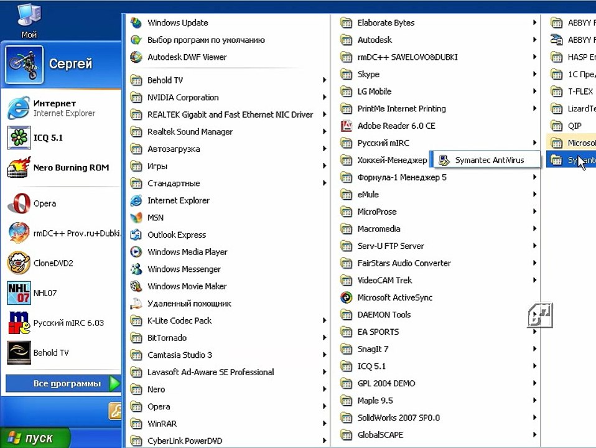Screen dimensions: 596x448
Task: Launch Symantec AntiVirus shortcut icon
Action: pos(444,160)
